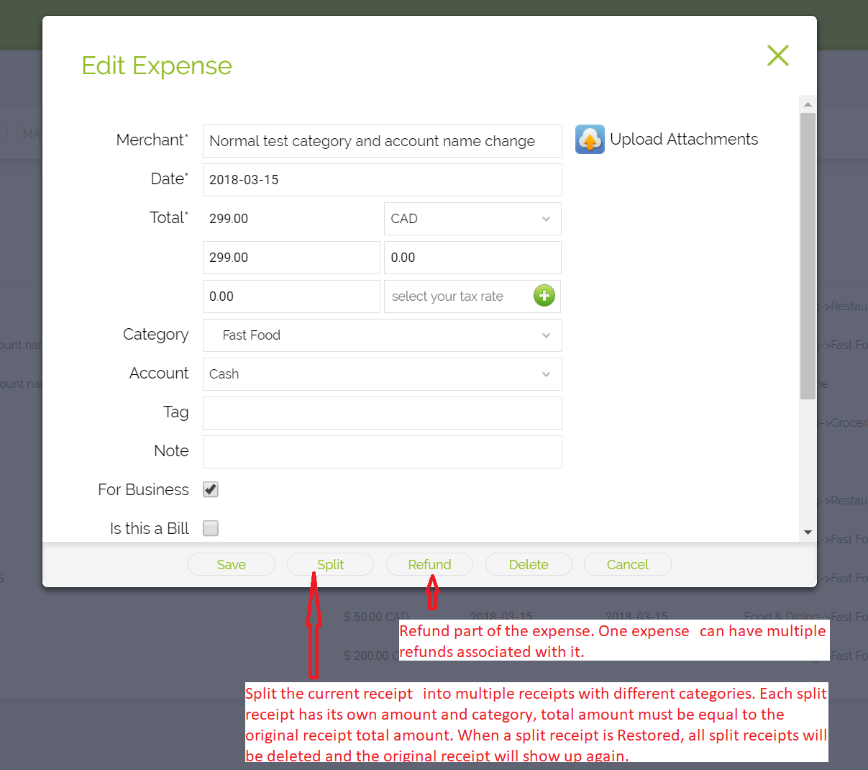
Task: Click the empty Tag input field
Action: tap(382, 413)
